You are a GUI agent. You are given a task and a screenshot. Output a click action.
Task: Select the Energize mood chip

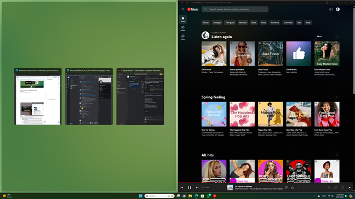coord(217,22)
